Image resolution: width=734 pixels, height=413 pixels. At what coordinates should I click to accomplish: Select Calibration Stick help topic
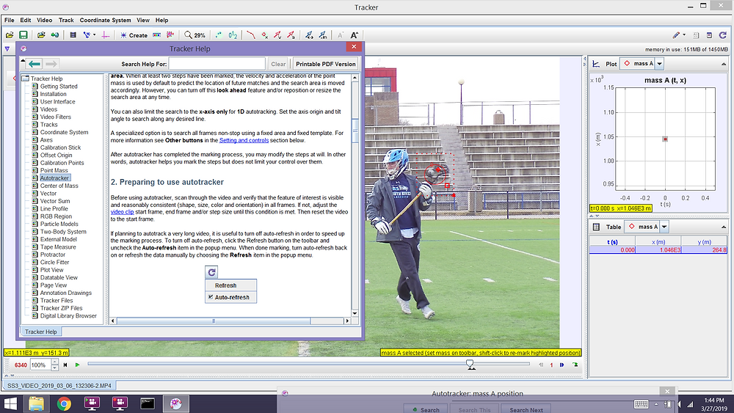60,147
